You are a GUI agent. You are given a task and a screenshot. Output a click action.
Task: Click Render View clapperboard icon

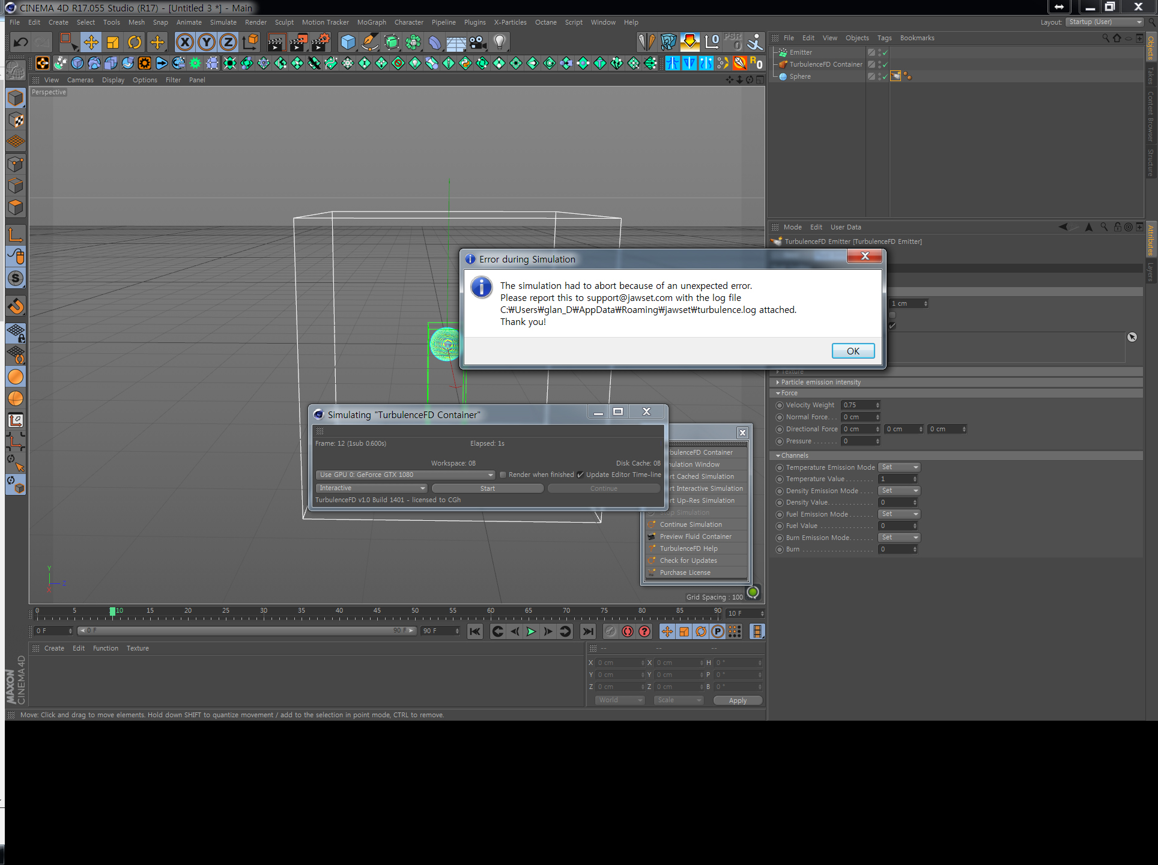point(276,42)
